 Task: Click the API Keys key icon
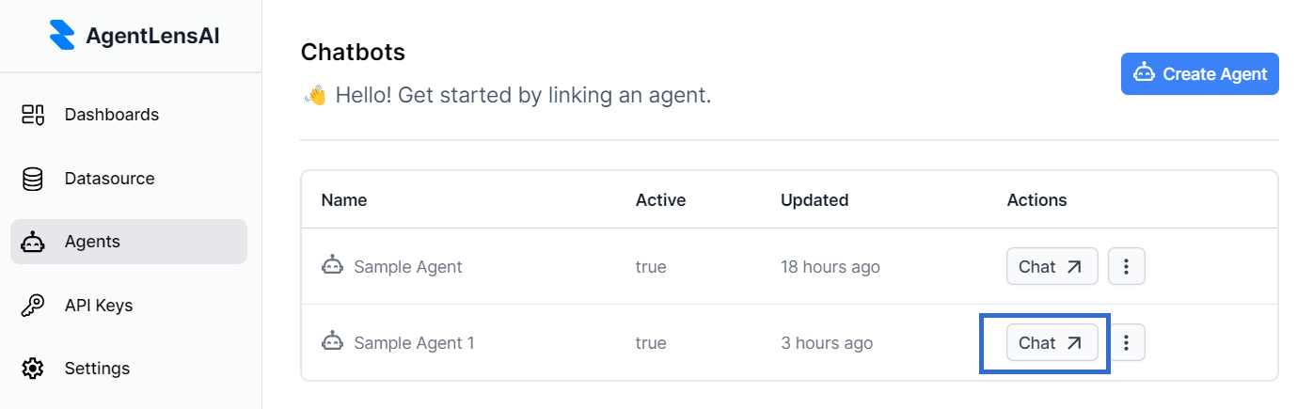33,306
